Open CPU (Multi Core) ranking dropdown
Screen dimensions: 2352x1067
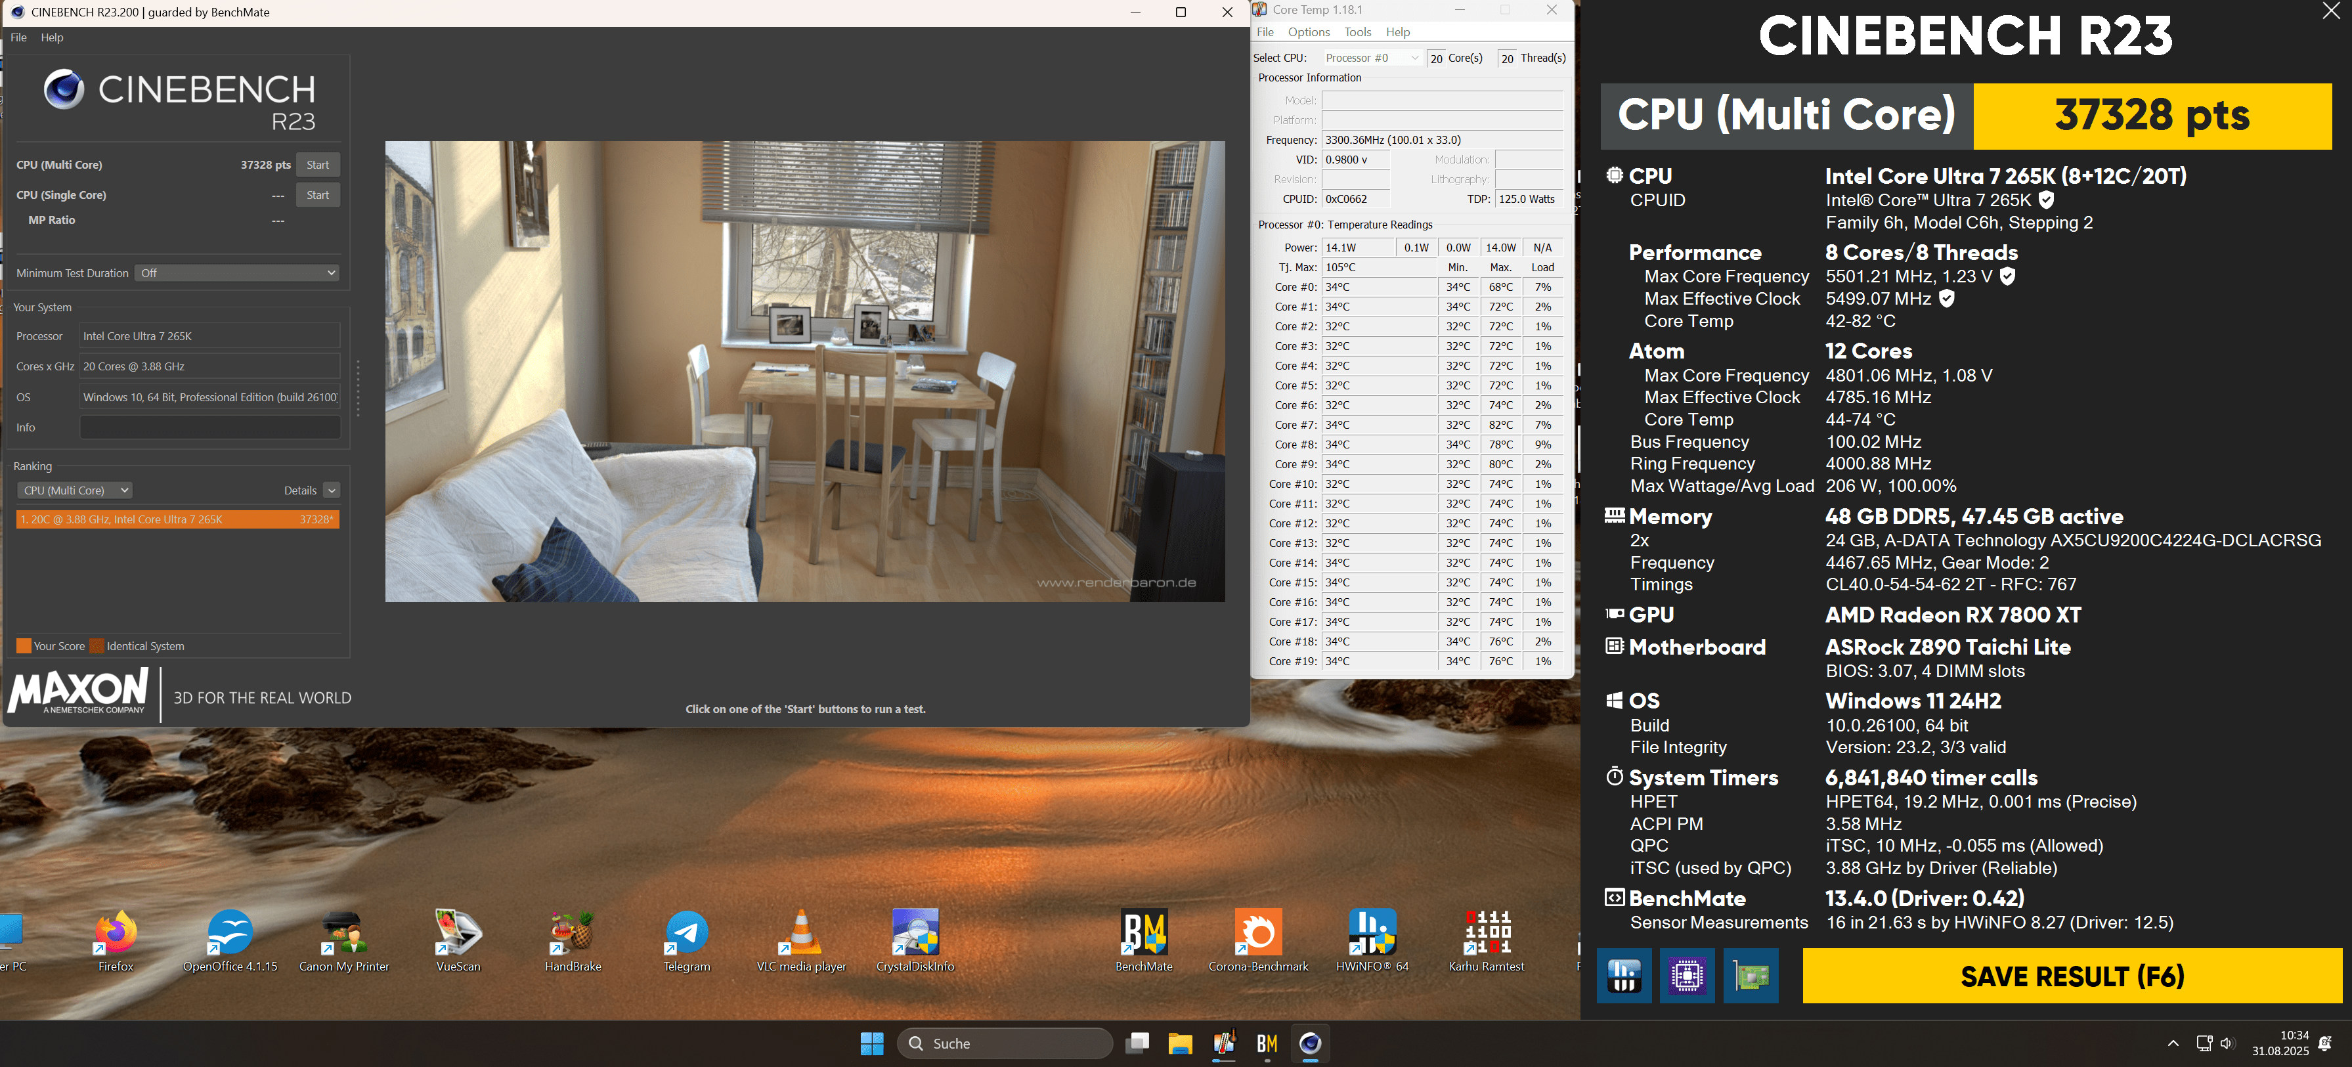click(x=75, y=490)
